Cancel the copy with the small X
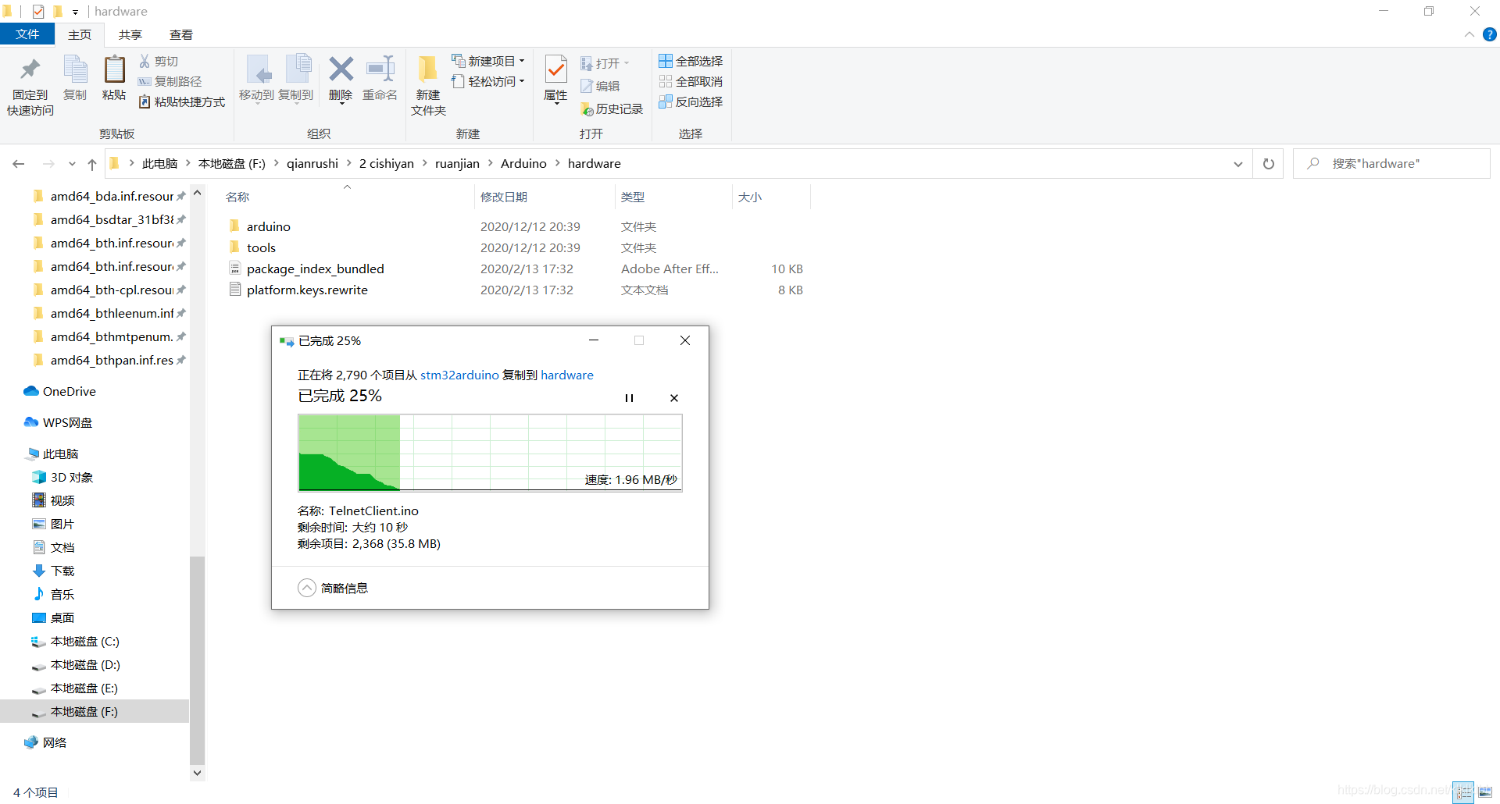The image size is (1500, 804). tap(674, 398)
